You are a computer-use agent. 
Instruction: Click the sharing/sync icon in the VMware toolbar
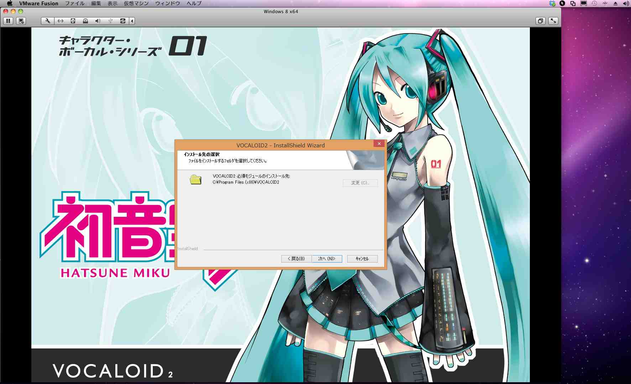123,21
